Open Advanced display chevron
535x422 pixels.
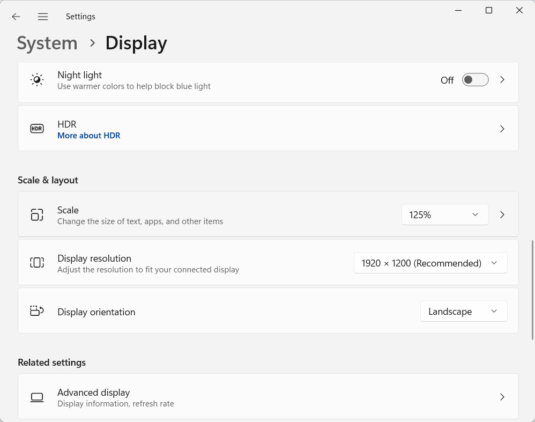click(x=502, y=397)
